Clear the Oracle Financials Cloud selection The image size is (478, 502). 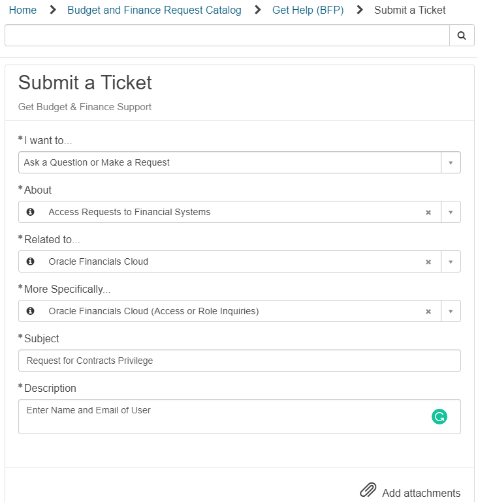pyautogui.click(x=428, y=262)
